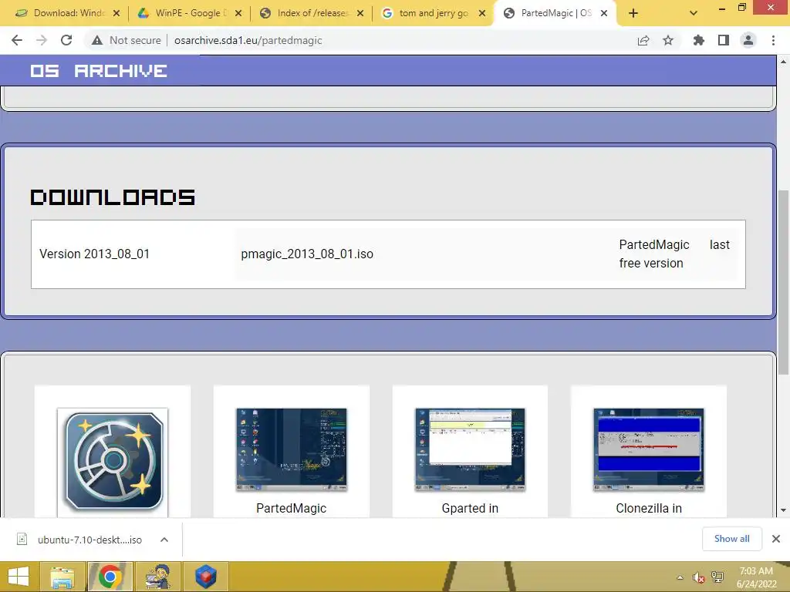Click the forward navigation arrow
Screen dimensions: 790x592
coord(42,40)
